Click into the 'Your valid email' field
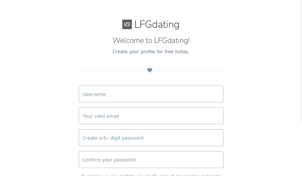 coord(151,116)
